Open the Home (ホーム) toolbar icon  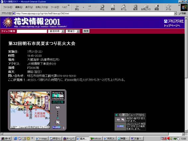point(124,8)
